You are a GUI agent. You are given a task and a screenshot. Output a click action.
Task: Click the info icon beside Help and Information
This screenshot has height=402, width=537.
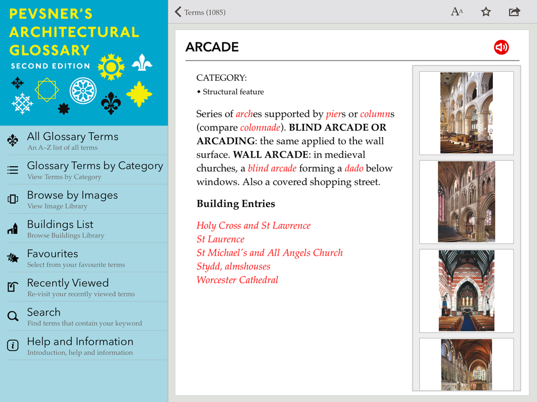pyautogui.click(x=13, y=345)
